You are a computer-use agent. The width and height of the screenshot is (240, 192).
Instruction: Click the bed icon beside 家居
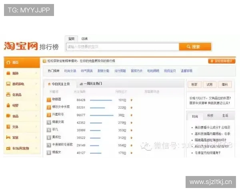8,137
